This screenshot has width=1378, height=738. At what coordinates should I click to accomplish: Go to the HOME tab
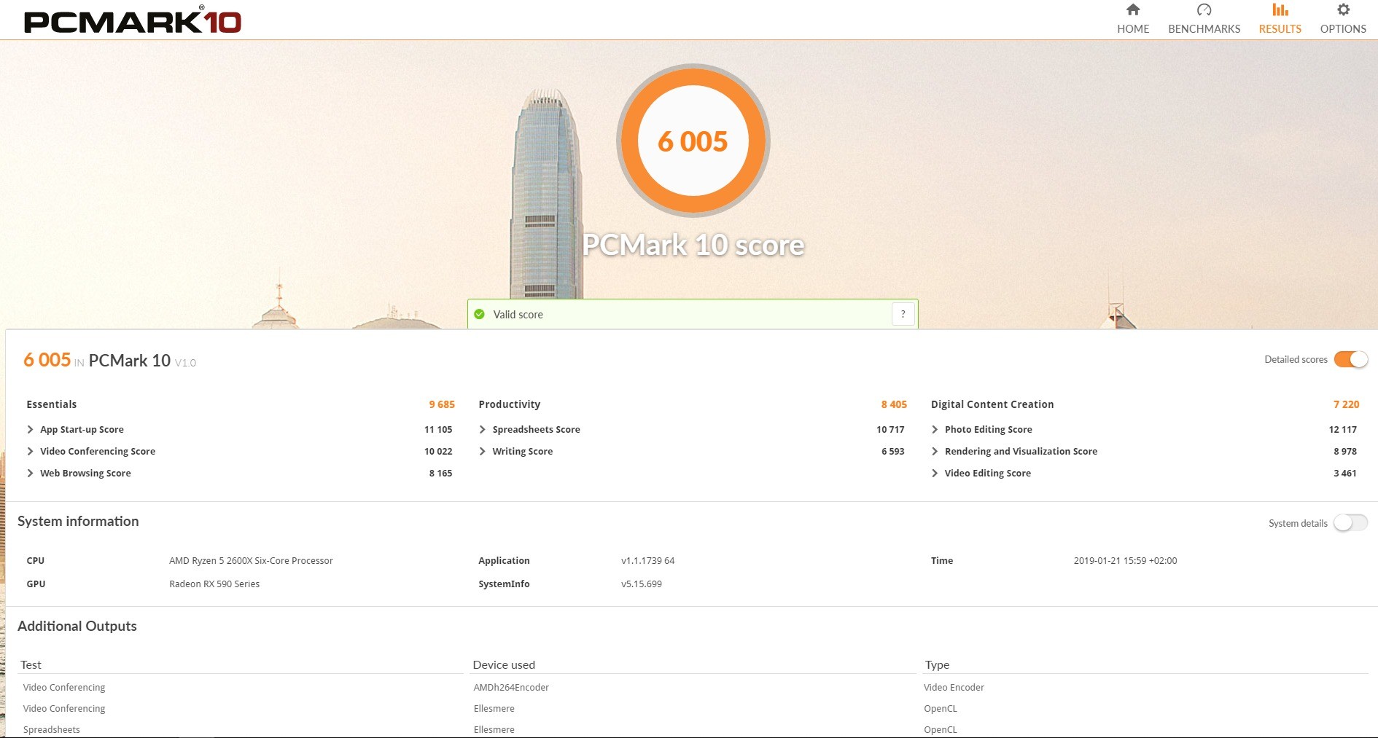point(1132,29)
